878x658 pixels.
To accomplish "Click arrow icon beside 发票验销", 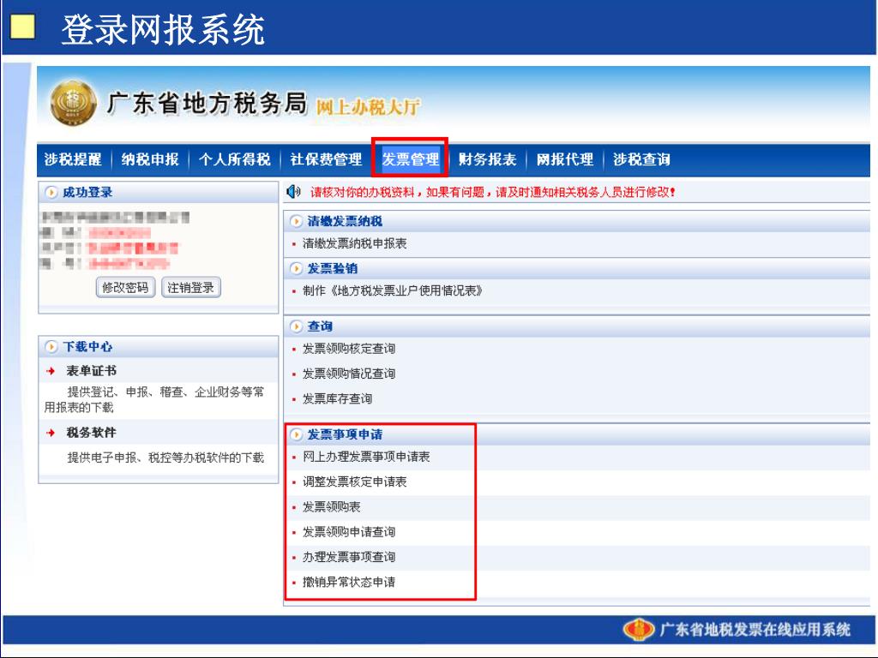I will tap(296, 269).
